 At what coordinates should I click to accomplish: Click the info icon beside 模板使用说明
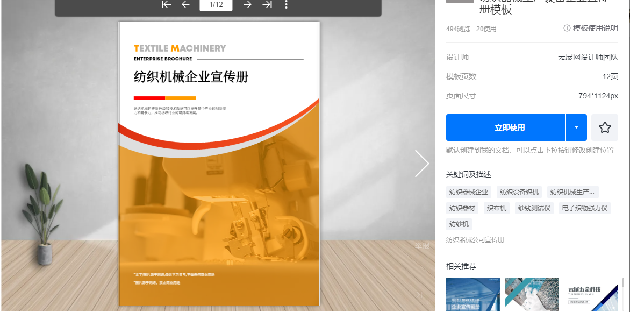pyautogui.click(x=567, y=28)
